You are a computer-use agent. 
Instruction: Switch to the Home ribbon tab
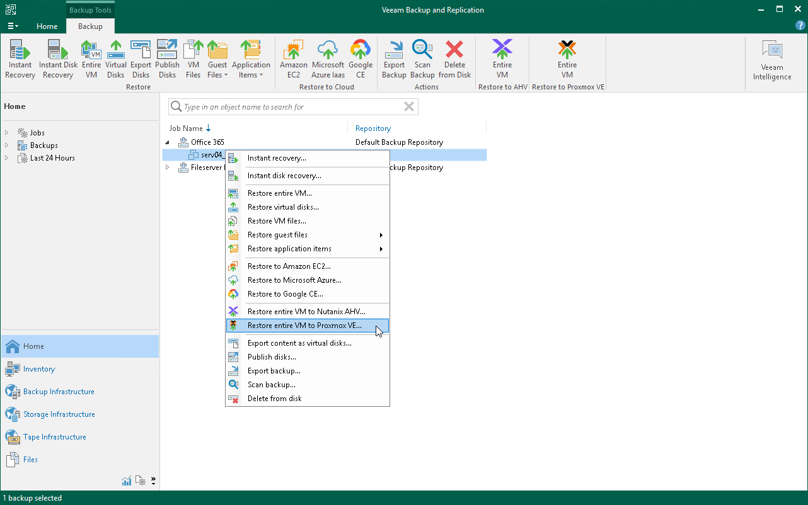(x=47, y=26)
